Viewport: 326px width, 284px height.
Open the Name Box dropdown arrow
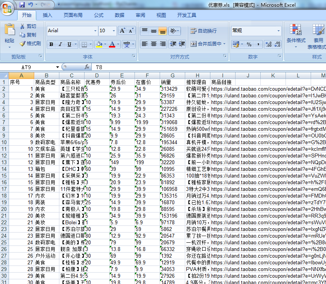[x=57, y=67]
